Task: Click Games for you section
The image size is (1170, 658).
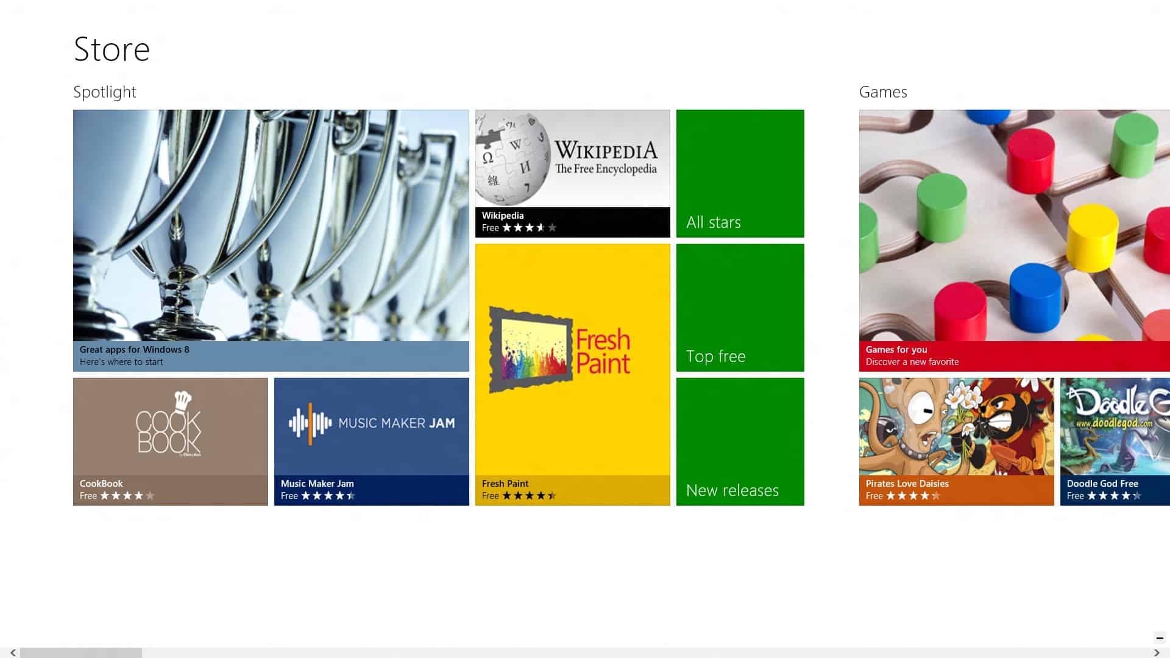Action: point(1014,355)
